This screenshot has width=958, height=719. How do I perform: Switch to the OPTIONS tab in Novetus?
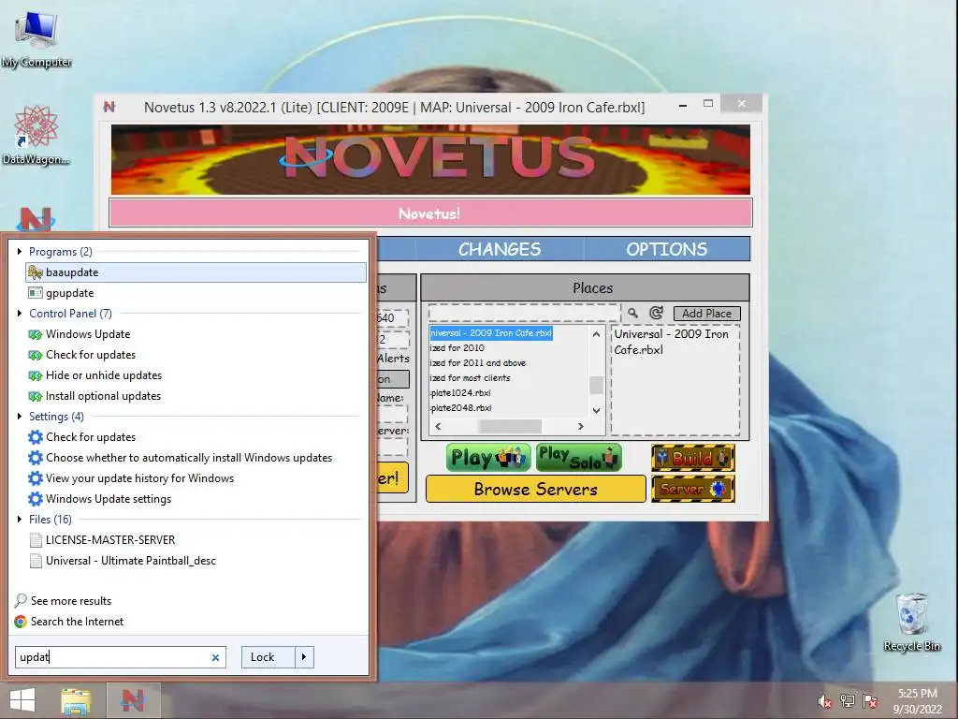coord(666,249)
